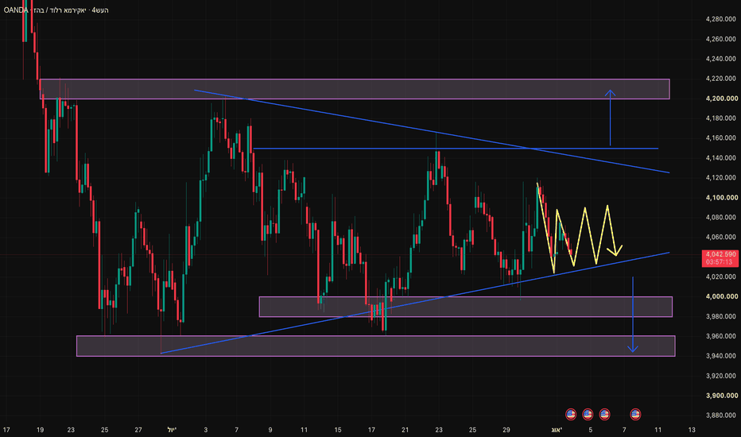Click date axis label 15
Image resolution: width=741 pixels, height=437 pixels.
pyautogui.click(x=338, y=430)
